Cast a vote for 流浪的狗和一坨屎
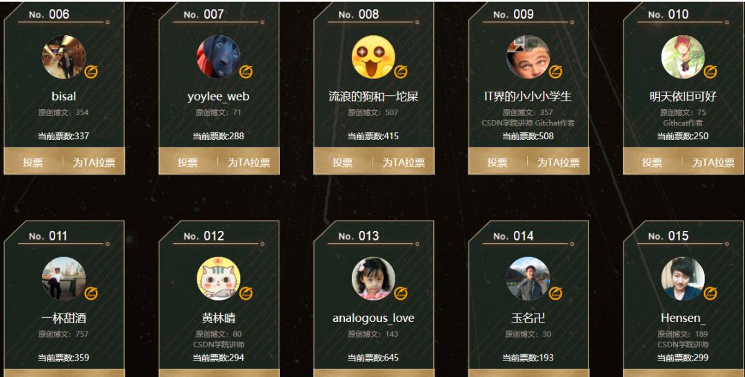745x377 pixels. (x=343, y=163)
